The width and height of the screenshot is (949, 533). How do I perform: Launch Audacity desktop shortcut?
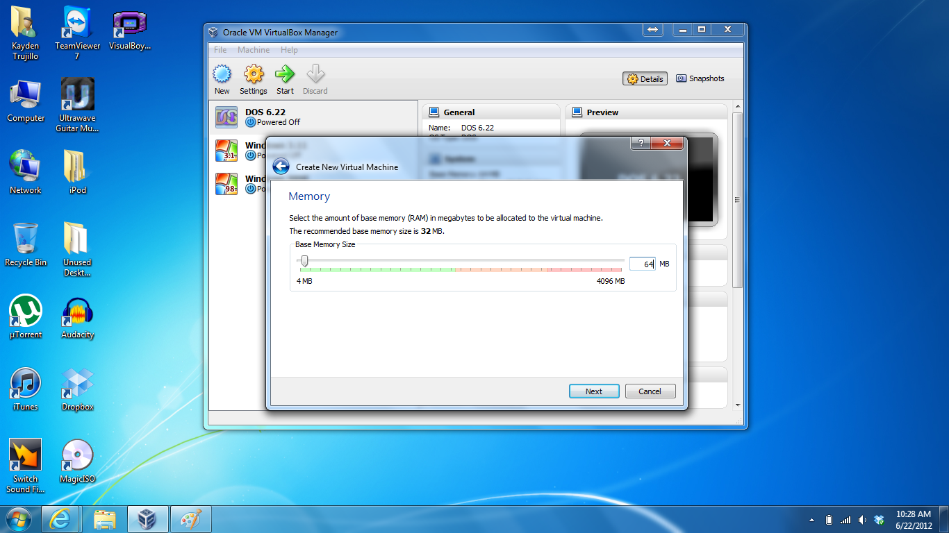[78, 316]
